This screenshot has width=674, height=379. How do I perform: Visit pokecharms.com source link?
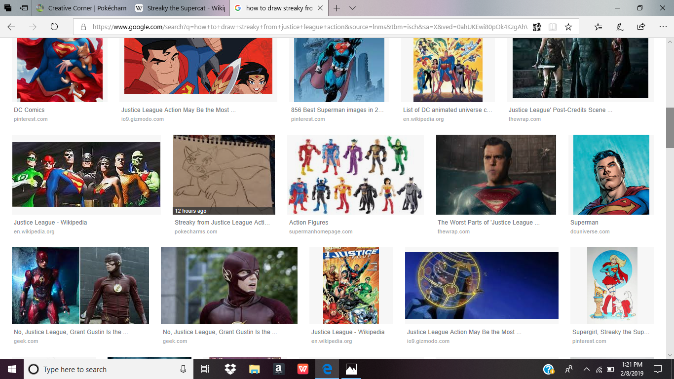196,231
